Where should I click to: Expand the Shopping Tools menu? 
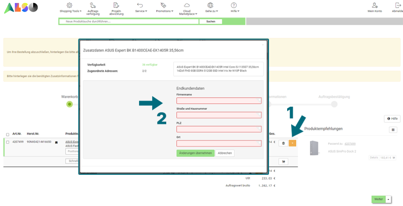pyautogui.click(x=70, y=11)
